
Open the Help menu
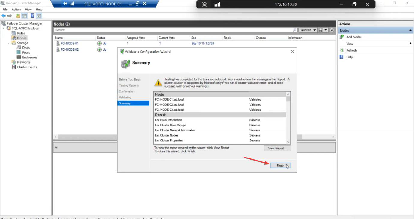pyautogui.click(x=39, y=10)
